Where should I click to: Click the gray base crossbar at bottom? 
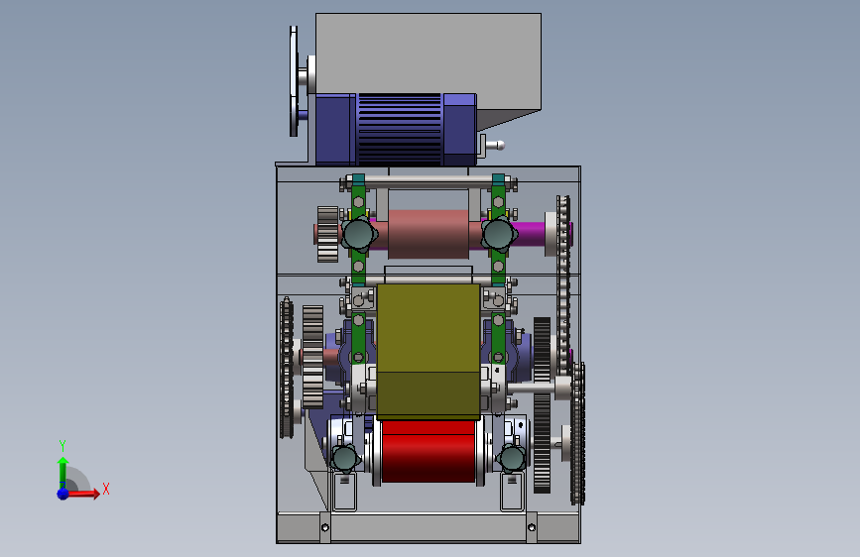point(429,527)
